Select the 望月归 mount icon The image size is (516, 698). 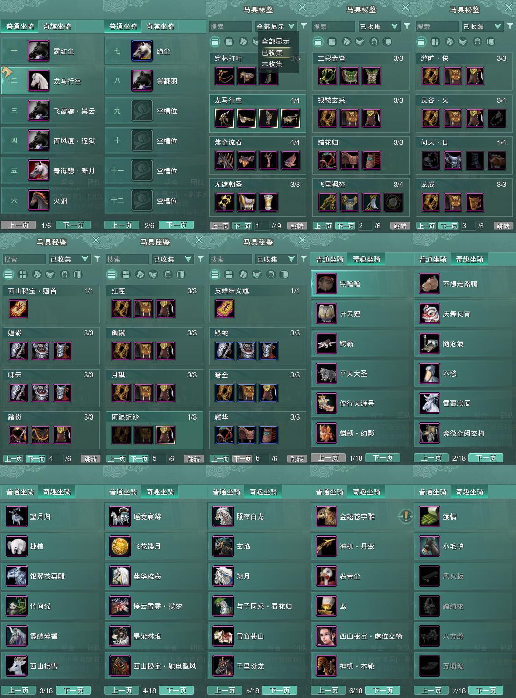click(17, 516)
